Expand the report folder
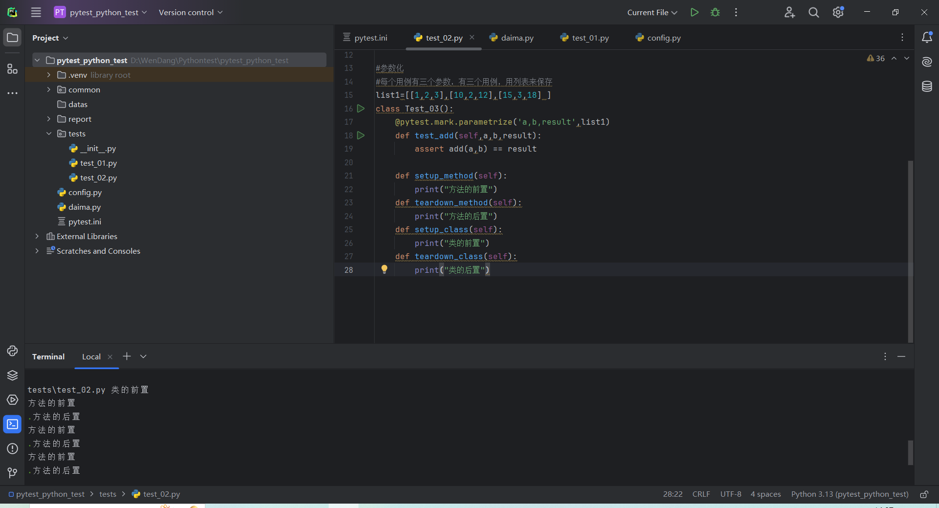 click(x=48, y=119)
